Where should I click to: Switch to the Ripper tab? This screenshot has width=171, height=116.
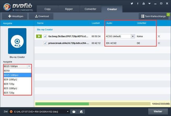[x=69, y=9]
